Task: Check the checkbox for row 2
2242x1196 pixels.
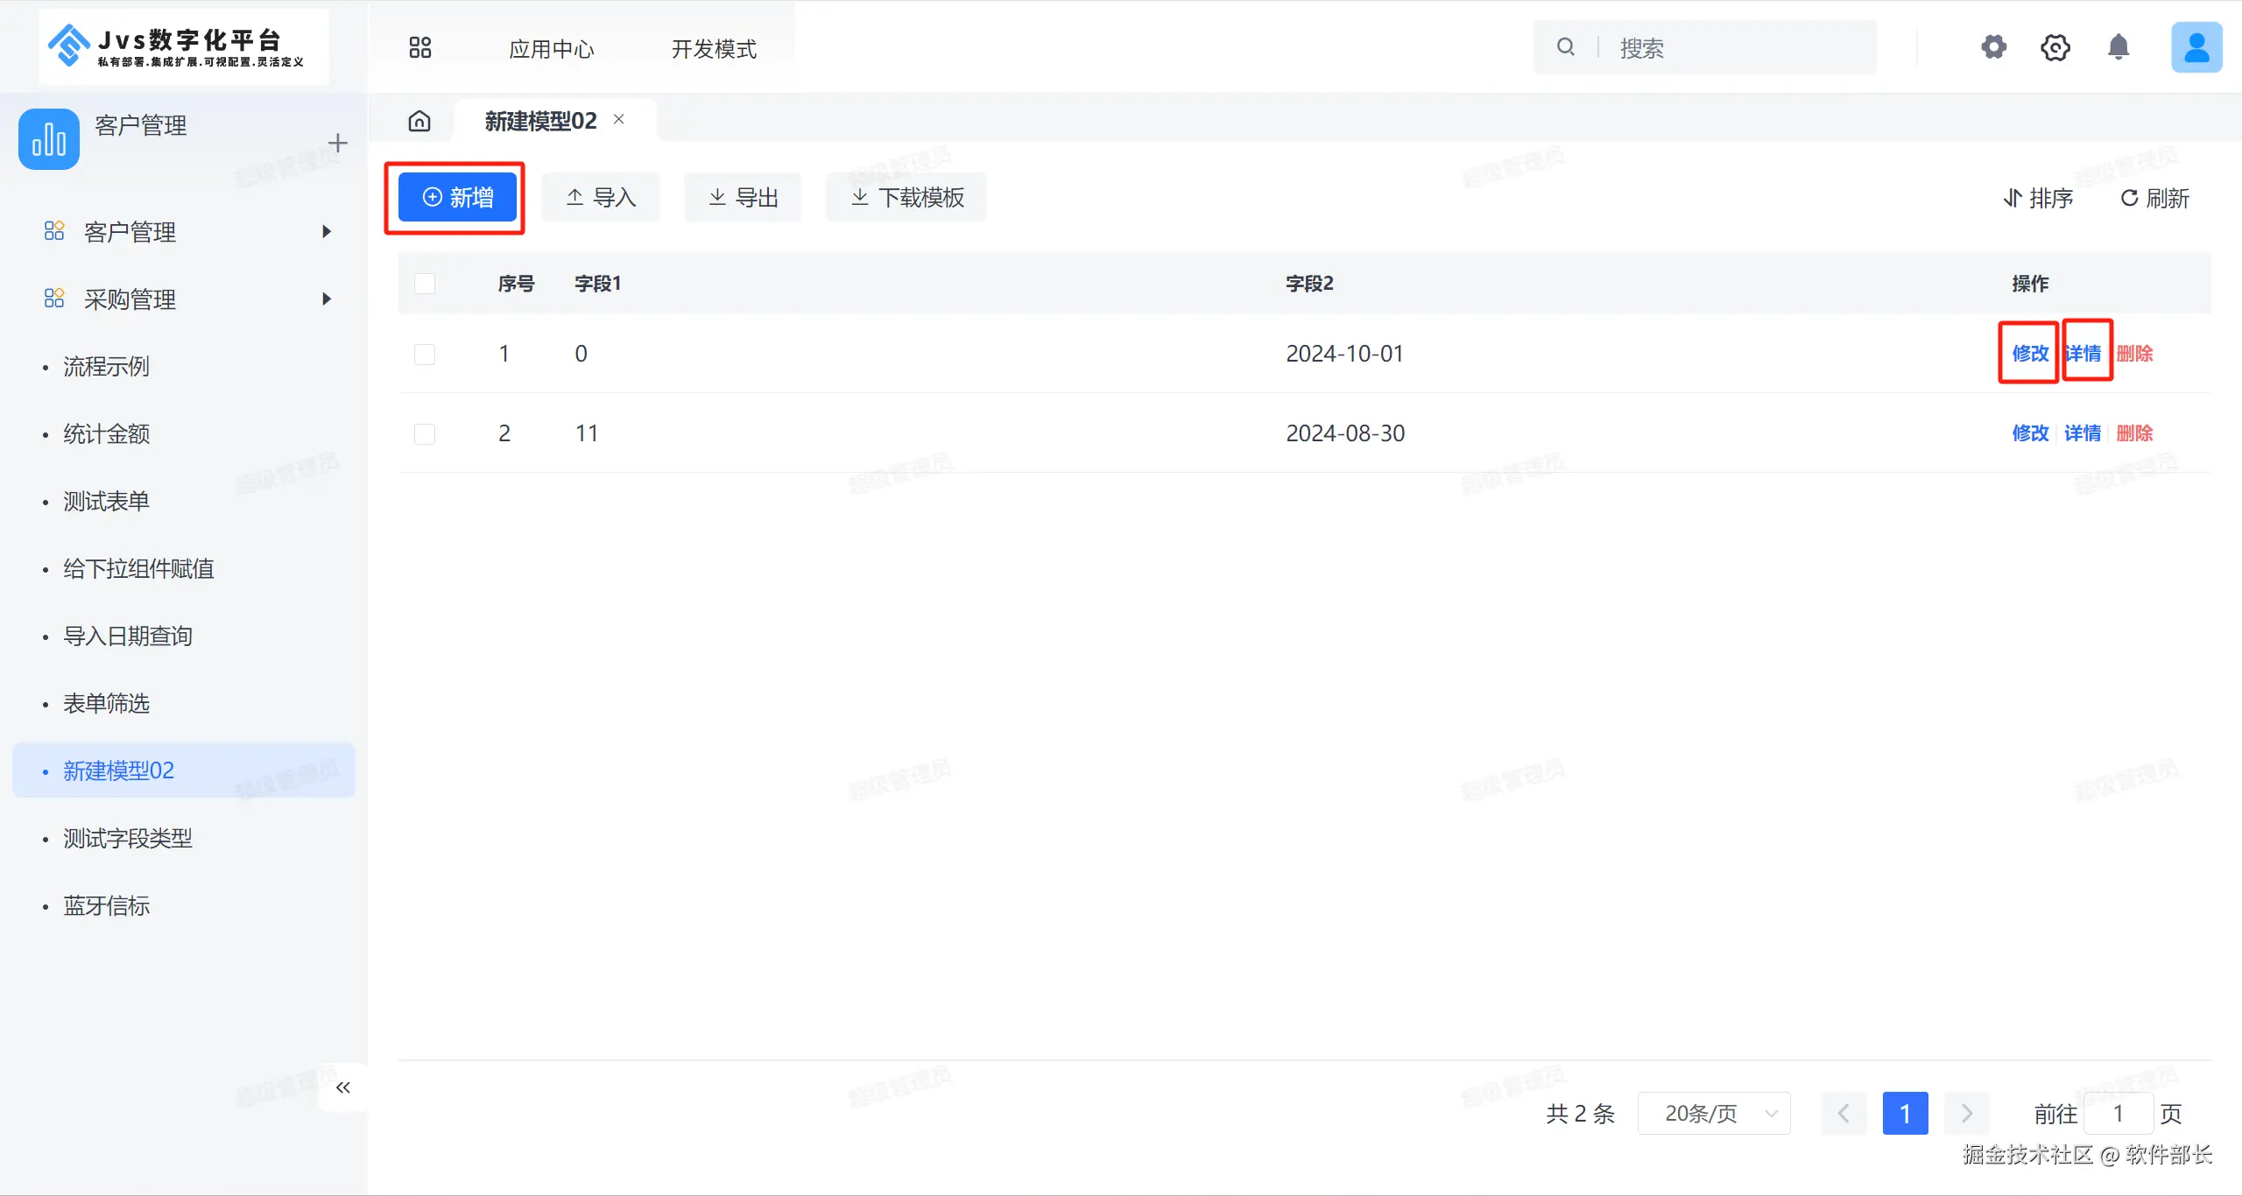Action: tap(425, 433)
